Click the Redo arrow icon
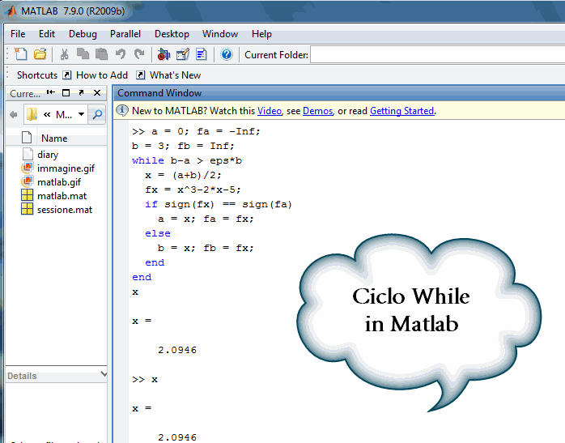The width and height of the screenshot is (565, 443). click(139, 54)
